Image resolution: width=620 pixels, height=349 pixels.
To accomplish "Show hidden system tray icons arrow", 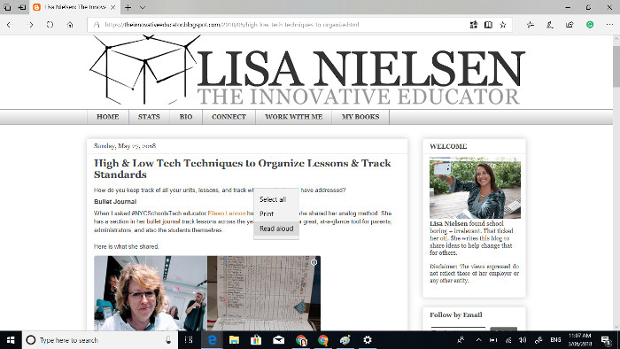I will pyautogui.click(x=478, y=340).
